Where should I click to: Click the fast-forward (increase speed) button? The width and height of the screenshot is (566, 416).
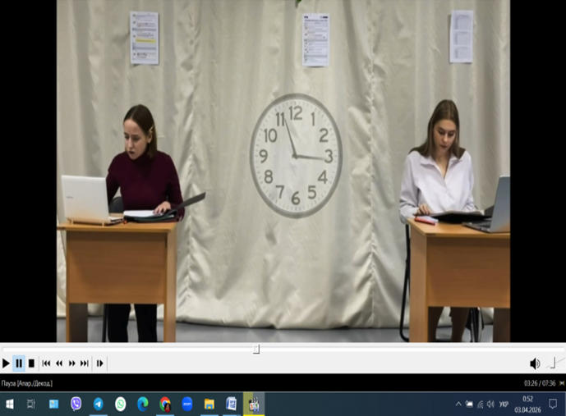72,363
